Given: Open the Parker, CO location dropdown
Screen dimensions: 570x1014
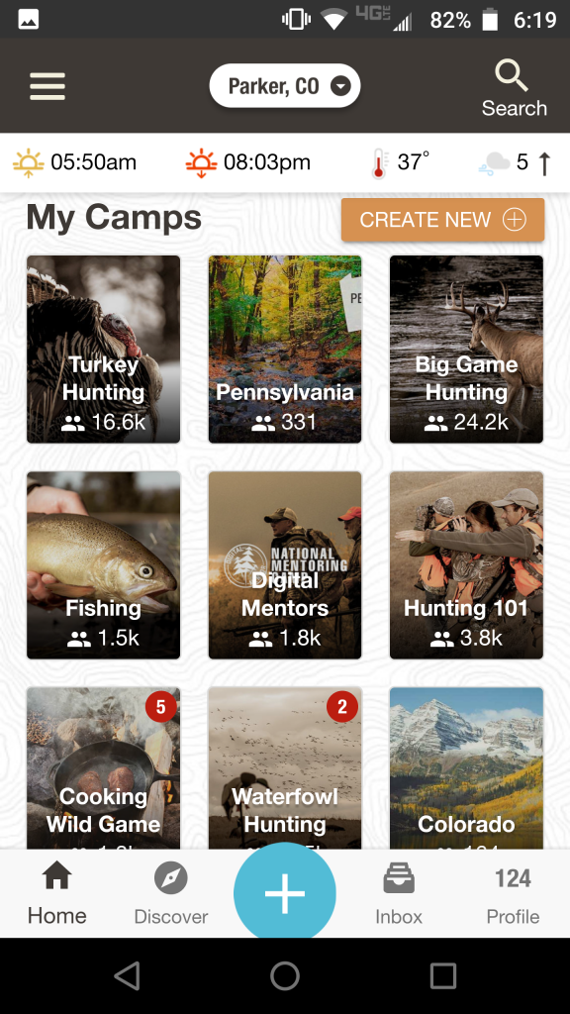Looking at the screenshot, I should tap(285, 86).
